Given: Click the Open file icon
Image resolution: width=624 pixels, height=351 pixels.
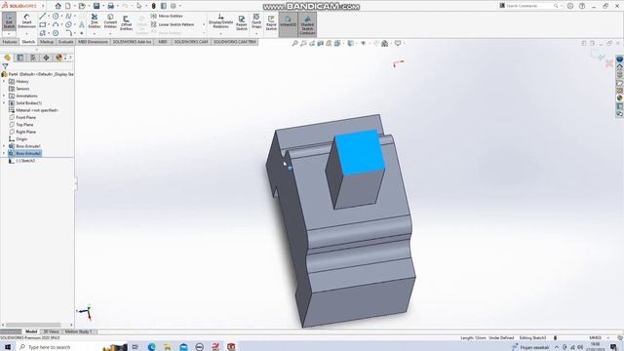Looking at the screenshot, I should 82,6.
